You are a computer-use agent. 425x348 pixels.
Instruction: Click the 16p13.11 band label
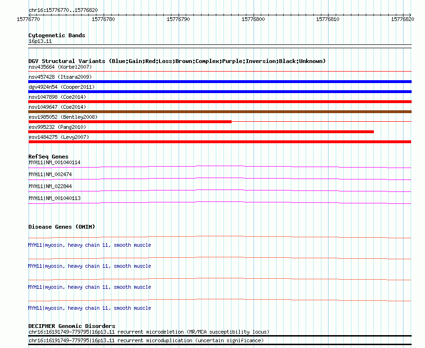pos(40,41)
